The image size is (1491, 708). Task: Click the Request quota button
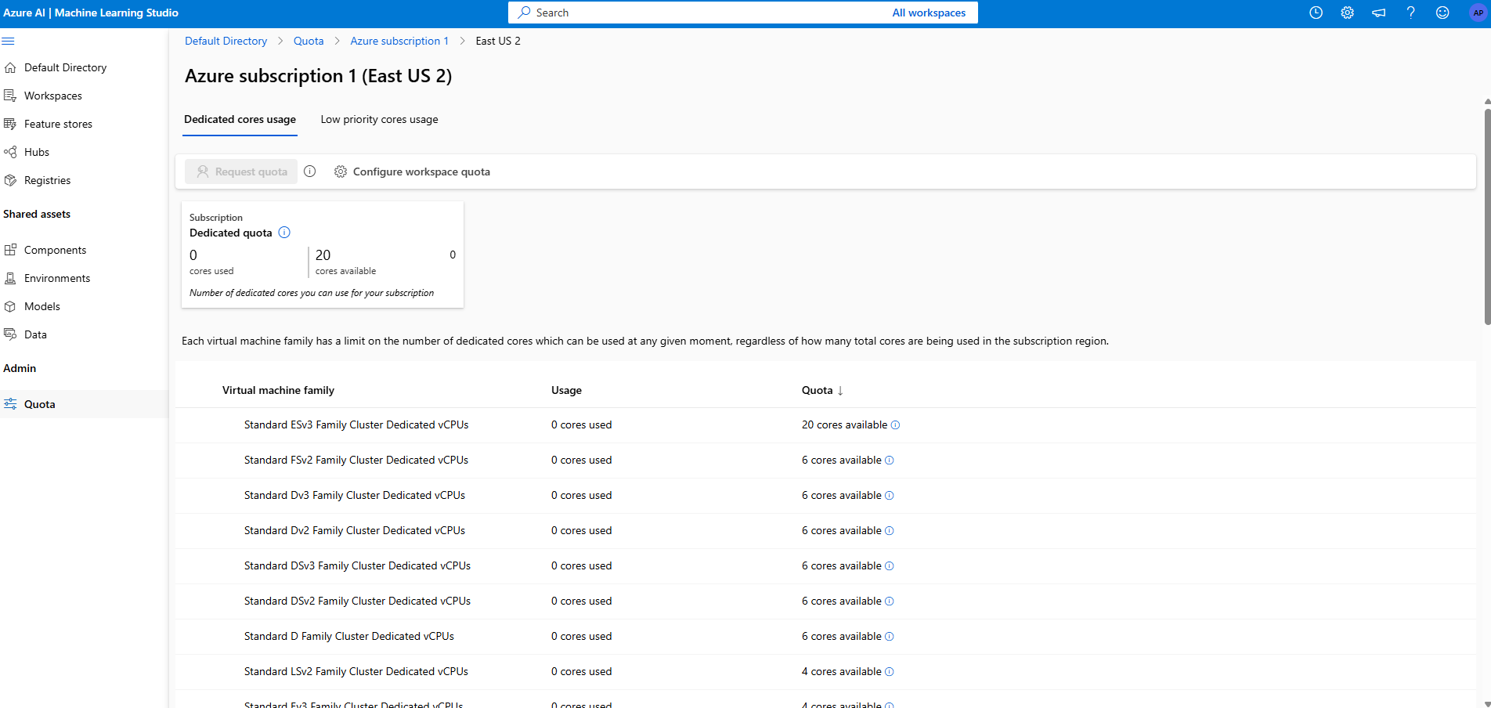[241, 172]
